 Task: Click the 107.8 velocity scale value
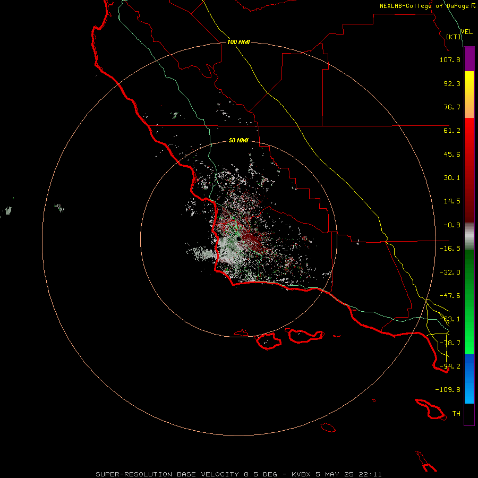[x=450, y=59]
